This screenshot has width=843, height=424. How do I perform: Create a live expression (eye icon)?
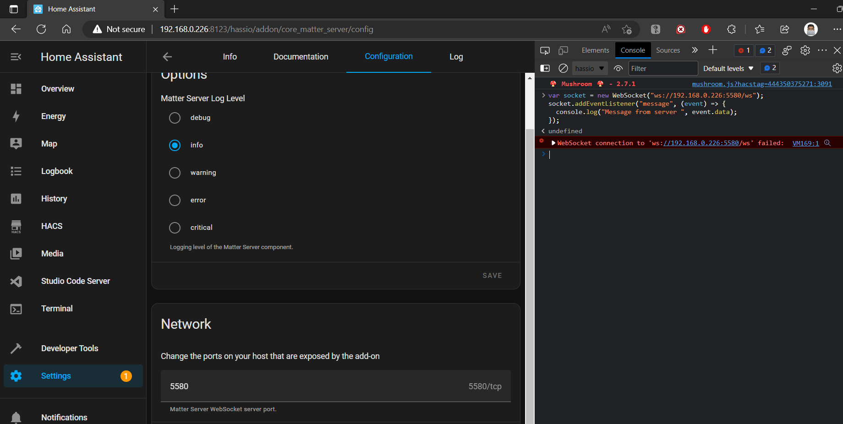click(618, 68)
